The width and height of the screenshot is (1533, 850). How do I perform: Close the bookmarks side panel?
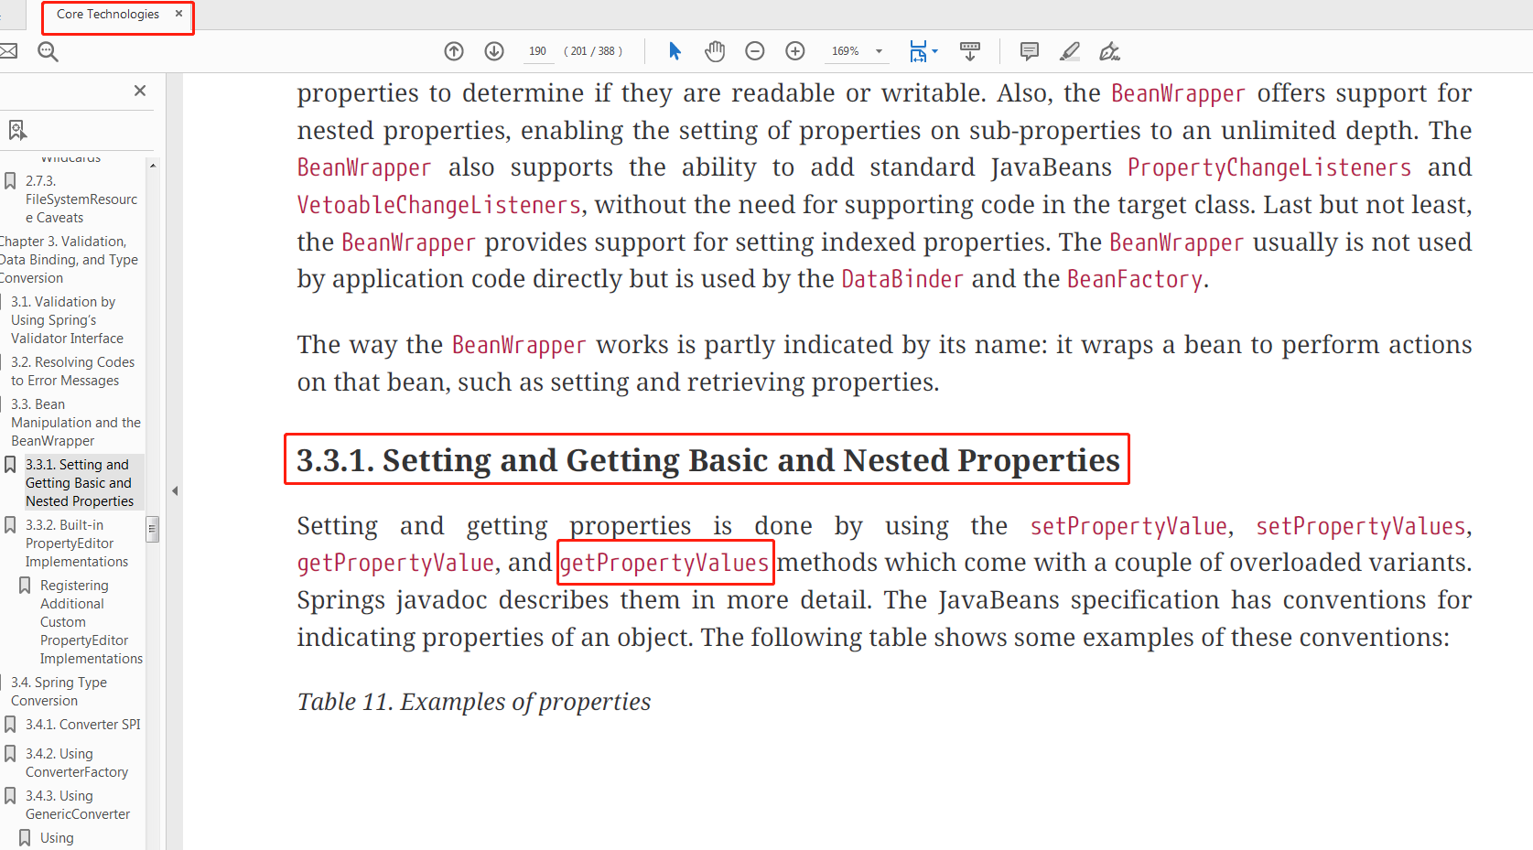pos(140,91)
